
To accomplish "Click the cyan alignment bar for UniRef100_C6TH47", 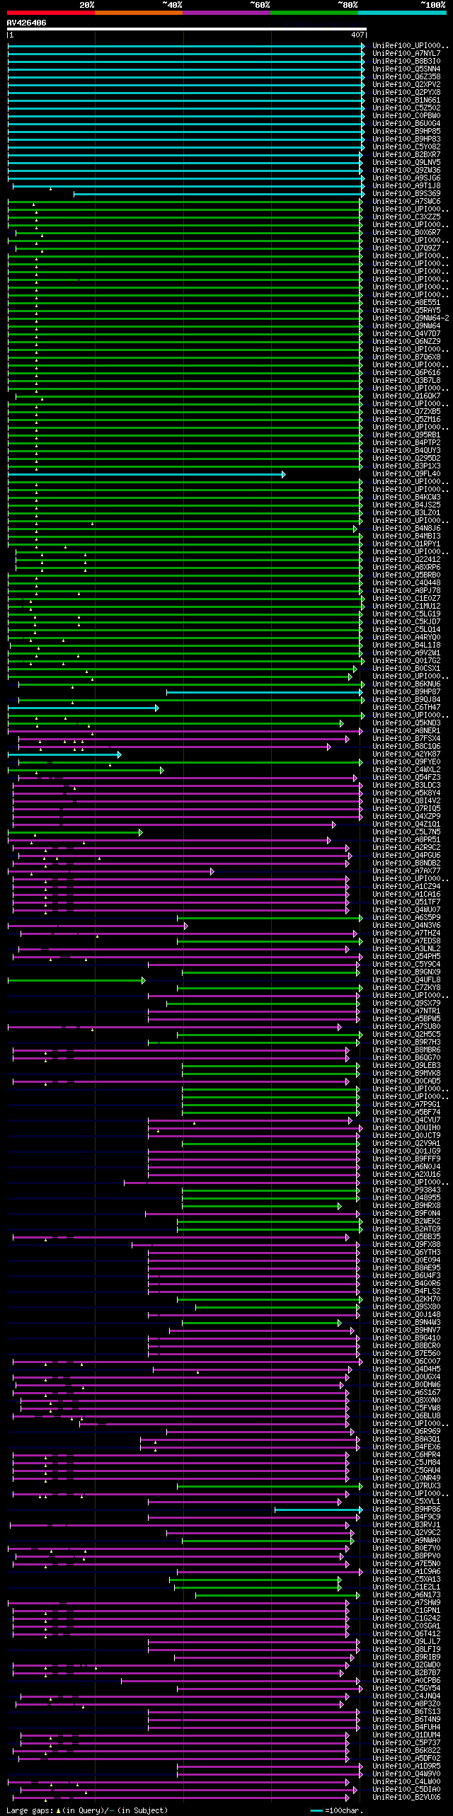I will pos(83,708).
